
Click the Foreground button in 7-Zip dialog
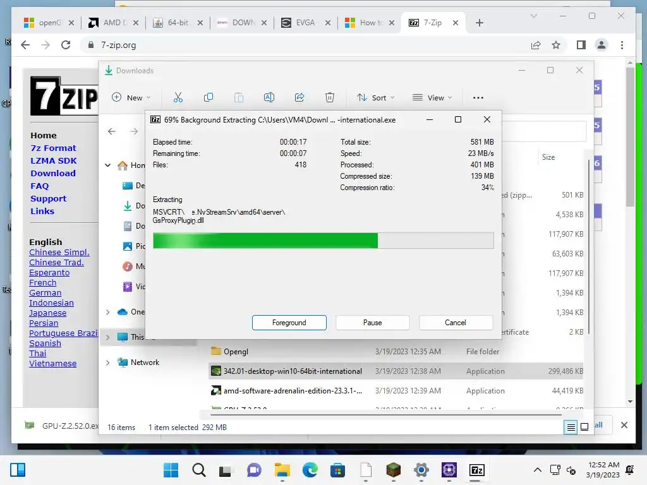pos(289,323)
